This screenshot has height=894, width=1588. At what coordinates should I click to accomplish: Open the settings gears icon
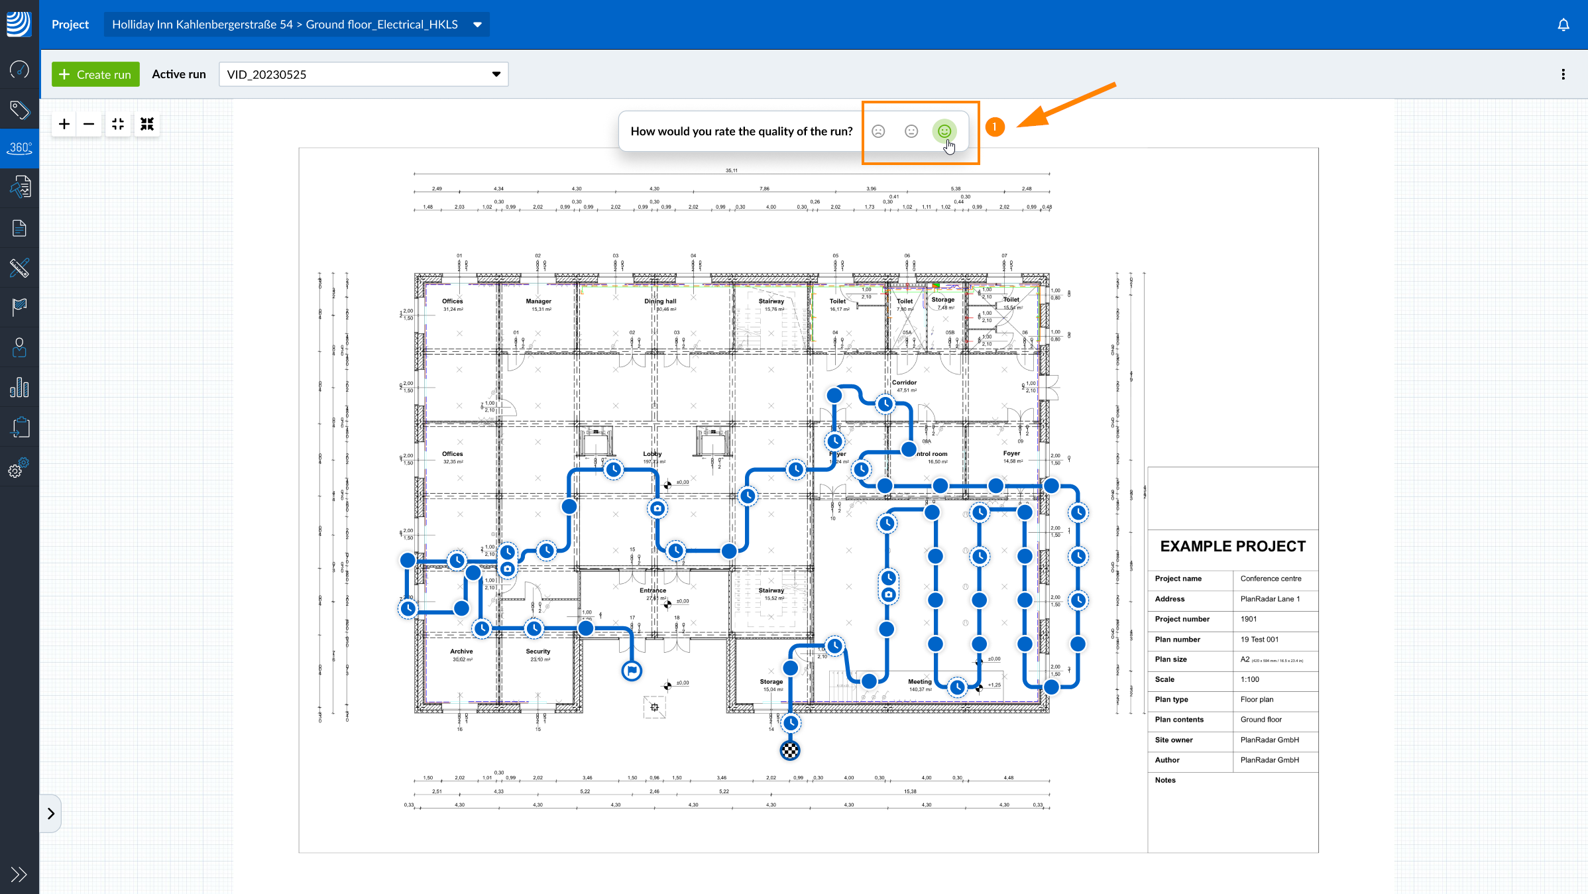pos(19,467)
